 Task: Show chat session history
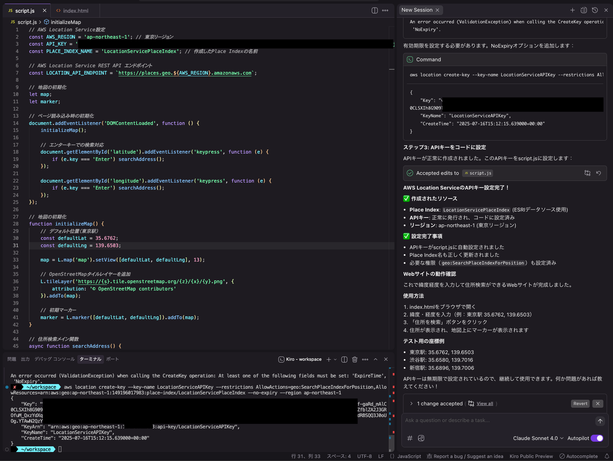595,10
